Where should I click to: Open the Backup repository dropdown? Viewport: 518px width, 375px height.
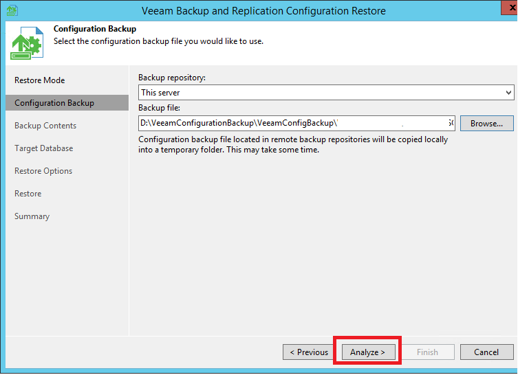pyautogui.click(x=326, y=93)
